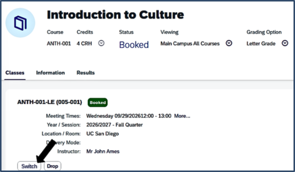Click the Introduction to Culture title
Image resolution: width=295 pixels, height=172 pixels.
(x=115, y=15)
